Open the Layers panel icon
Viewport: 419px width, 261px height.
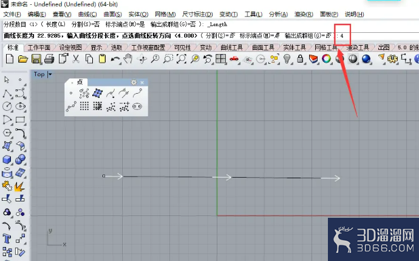pos(313,59)
